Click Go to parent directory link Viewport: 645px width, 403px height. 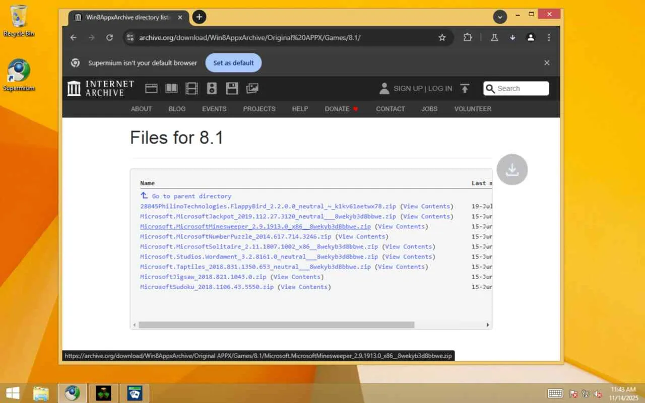point(191,196)
